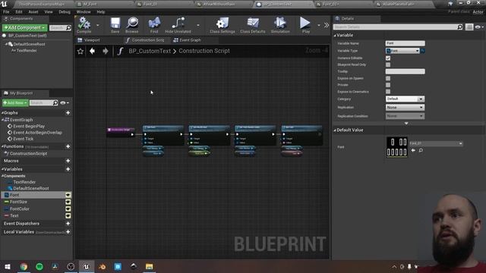Save the blueprint asset

pos(115,25)
